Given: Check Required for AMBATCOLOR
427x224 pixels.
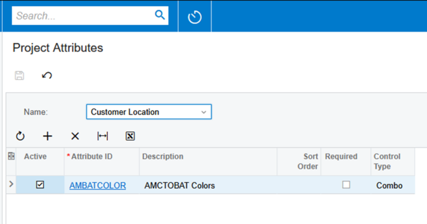Looking at the screenshot, I should click(x=346, y=185).
